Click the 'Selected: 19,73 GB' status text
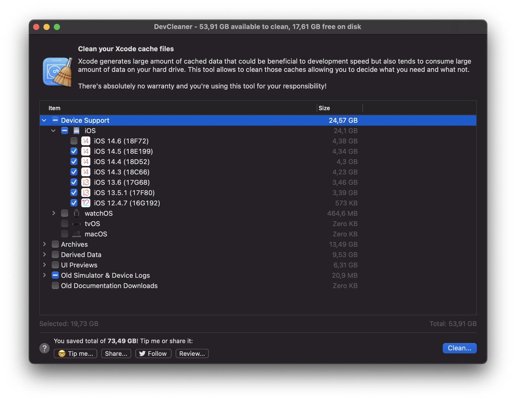 pyautogui.click(x=69, y=324)
